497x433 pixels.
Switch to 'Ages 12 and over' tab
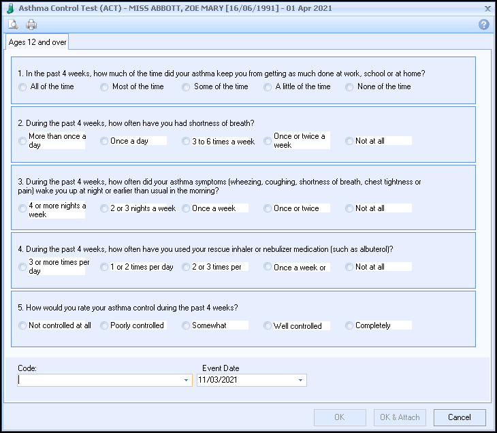pos(37,42)
